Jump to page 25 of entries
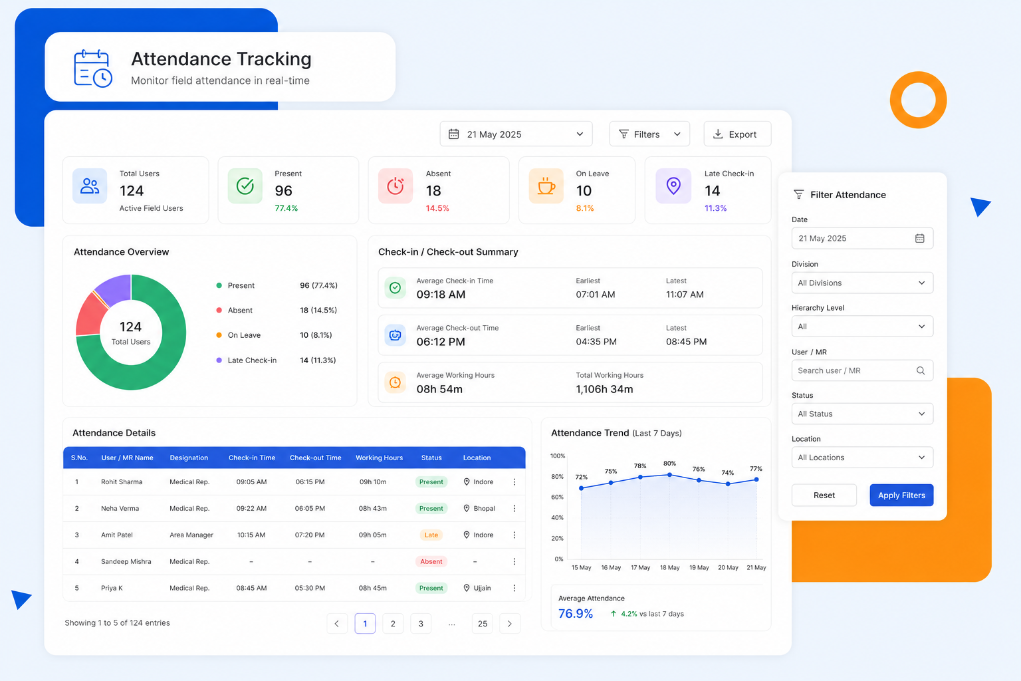 [x=483, y=624]
